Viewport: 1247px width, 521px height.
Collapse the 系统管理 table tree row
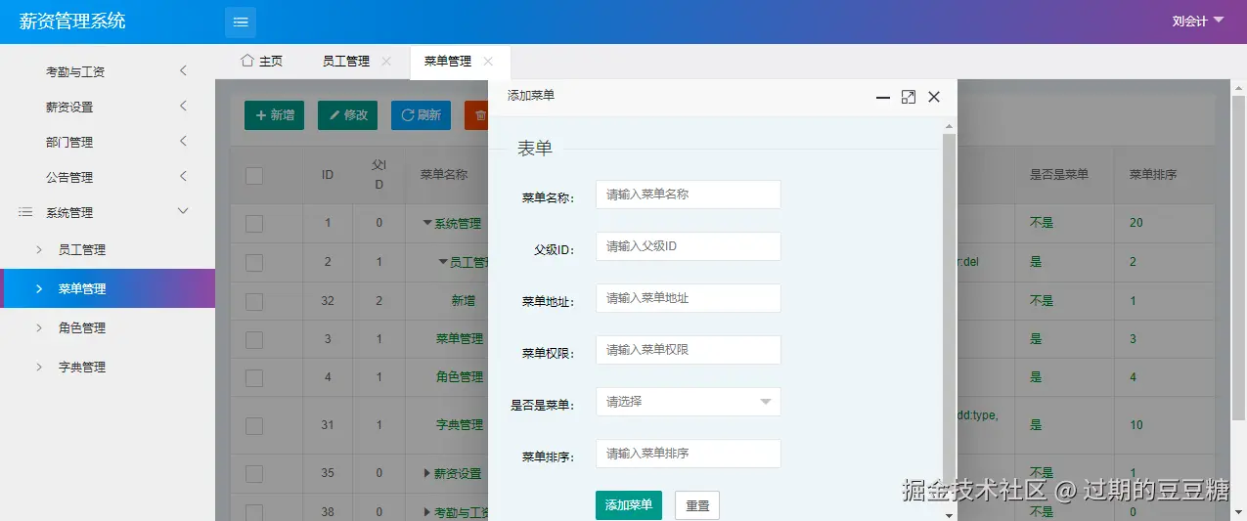[427, 223]
